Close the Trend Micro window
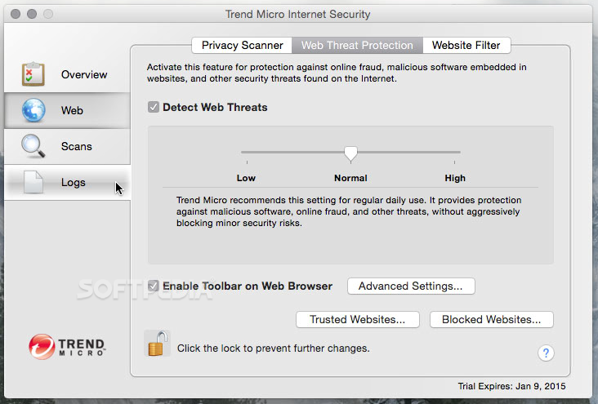The width and height of the screenshot is (598, 404). point(16,14)
